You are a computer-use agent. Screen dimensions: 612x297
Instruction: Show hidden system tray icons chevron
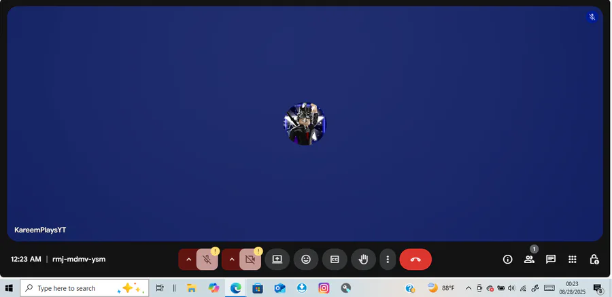(469, 288)
